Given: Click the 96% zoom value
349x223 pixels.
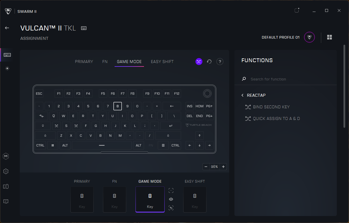Looking at the screenshot, I should pos(215,167).
